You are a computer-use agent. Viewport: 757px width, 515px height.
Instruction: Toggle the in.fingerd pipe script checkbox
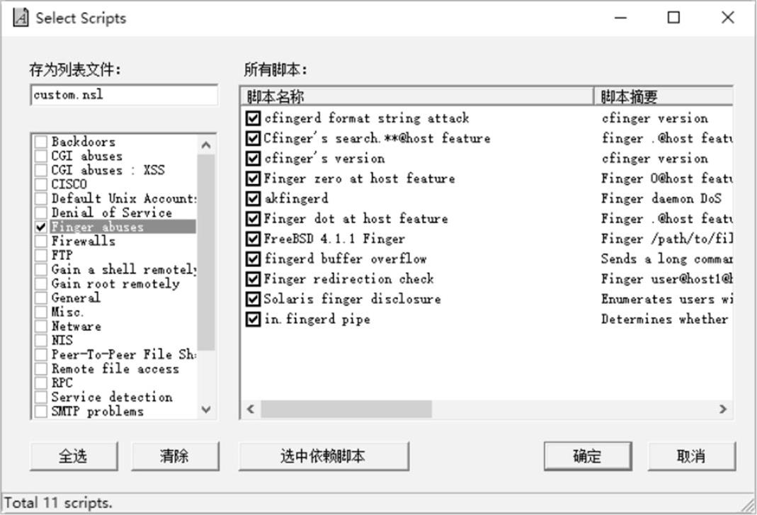[x=253, y=319]
